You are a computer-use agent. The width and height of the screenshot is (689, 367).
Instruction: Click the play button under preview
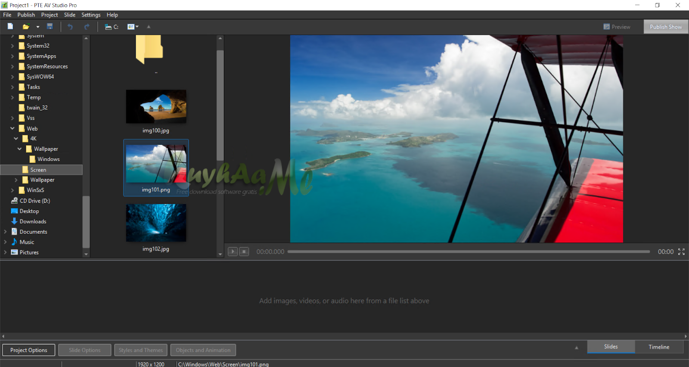(x=233, y=252)
